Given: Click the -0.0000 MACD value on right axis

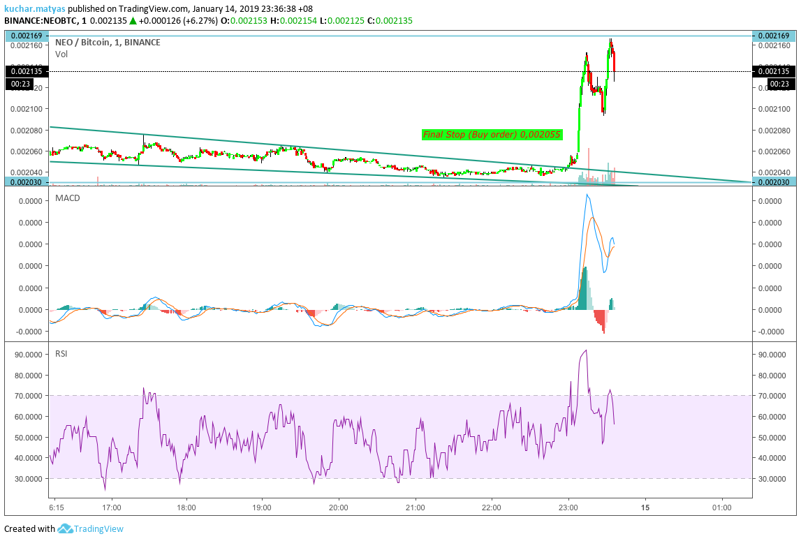Looking at the screenshot, I should 770,332.
